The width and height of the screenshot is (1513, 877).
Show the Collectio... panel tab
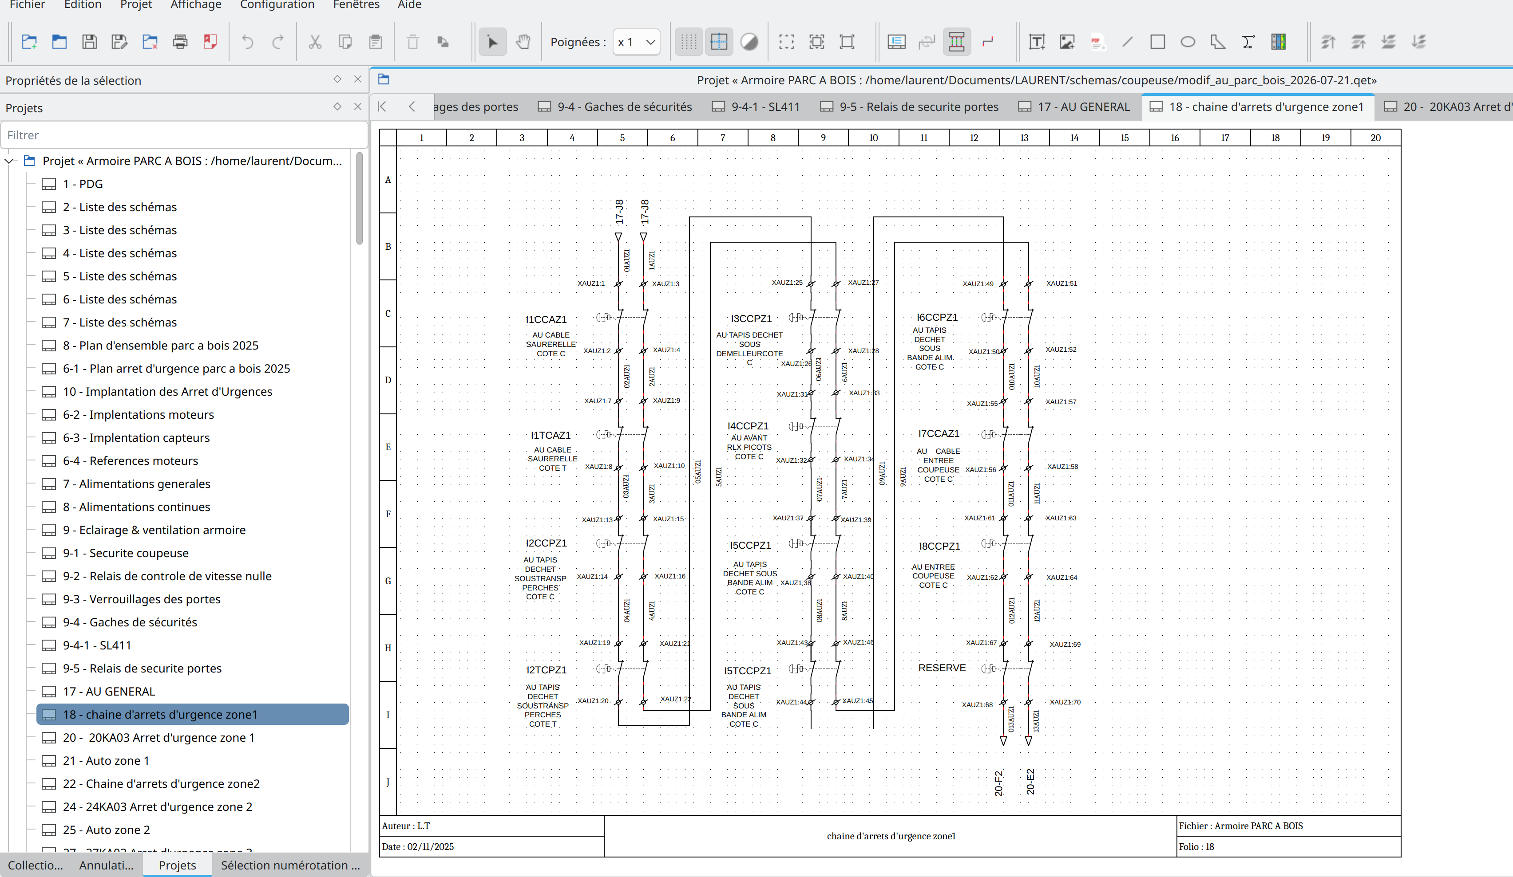[x=36, y=865]
